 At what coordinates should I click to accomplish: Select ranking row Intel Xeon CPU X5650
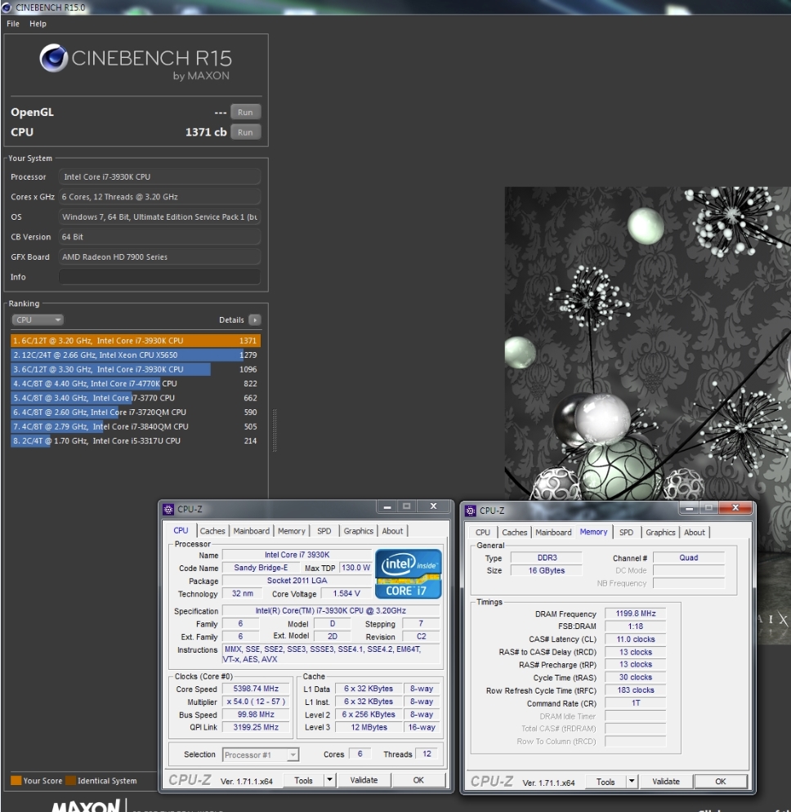(x=135, y=355)
